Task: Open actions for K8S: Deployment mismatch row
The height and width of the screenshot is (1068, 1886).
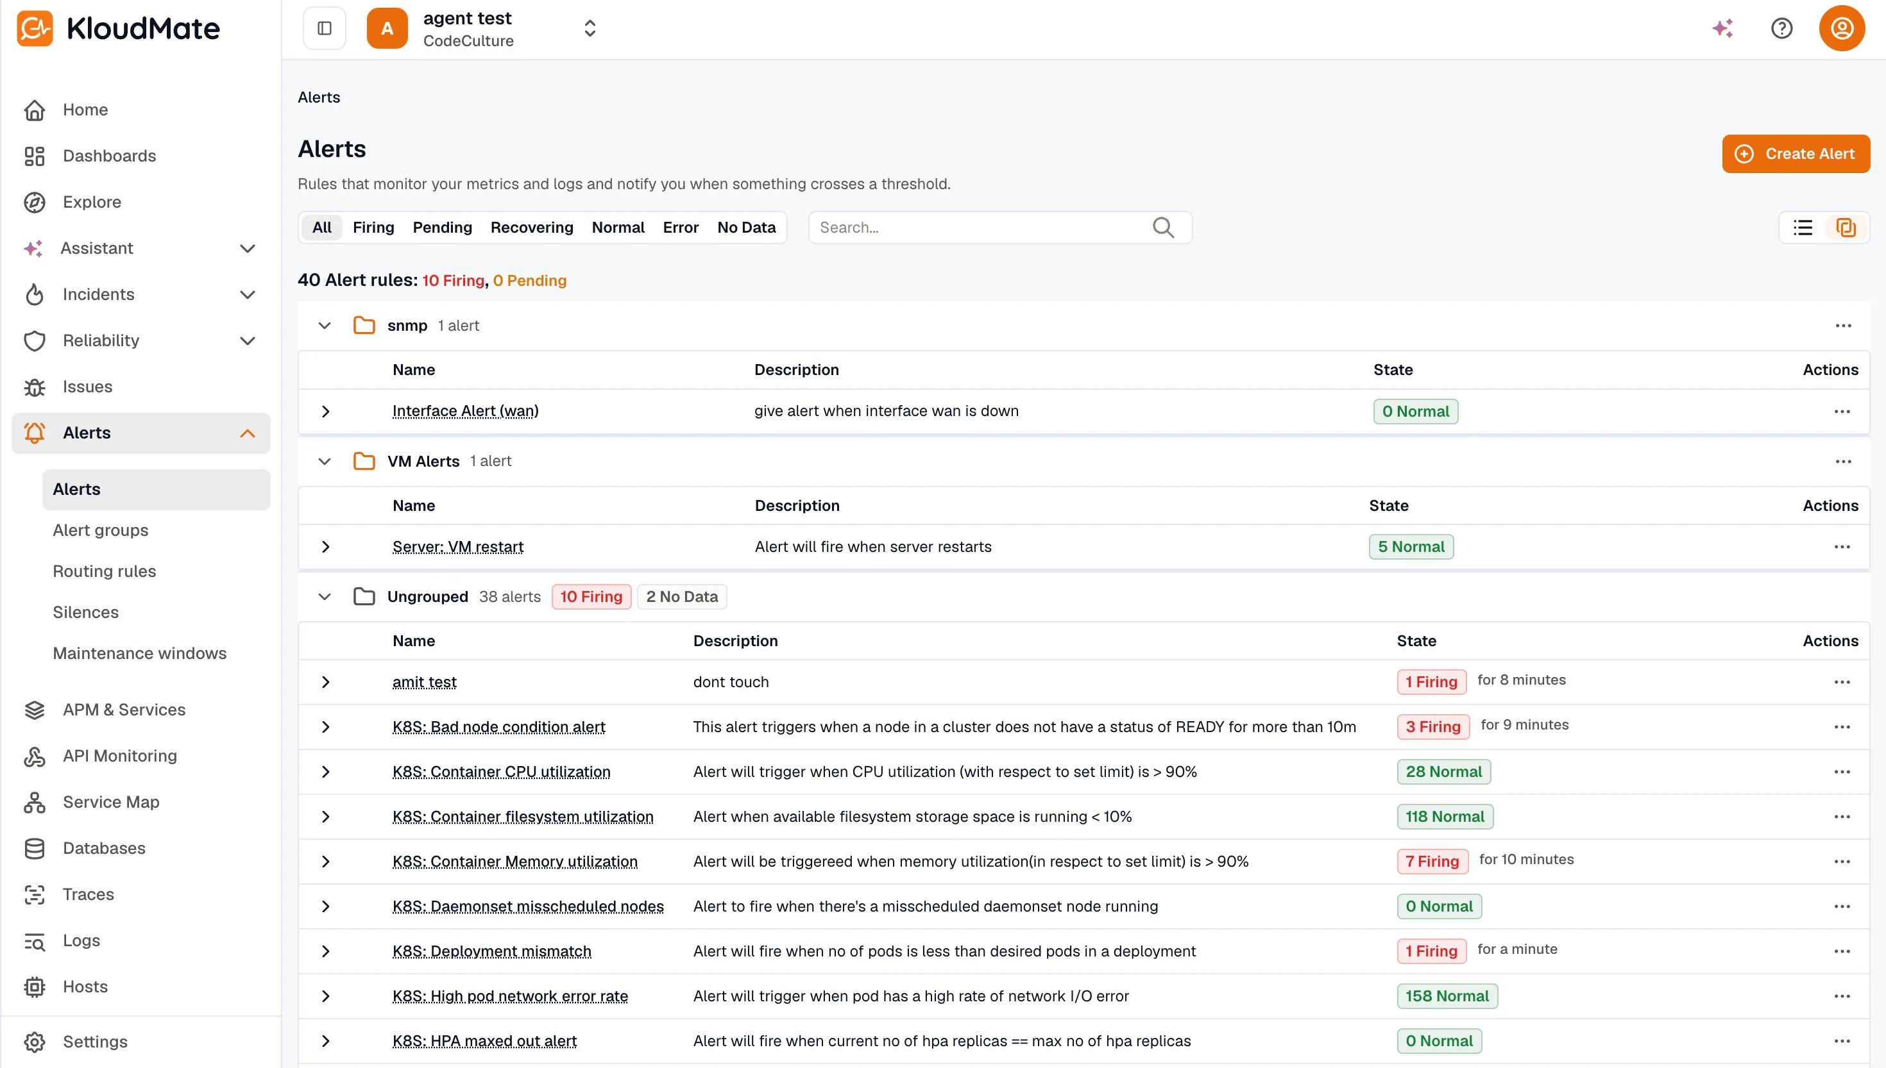Action: coord(1841,951)
